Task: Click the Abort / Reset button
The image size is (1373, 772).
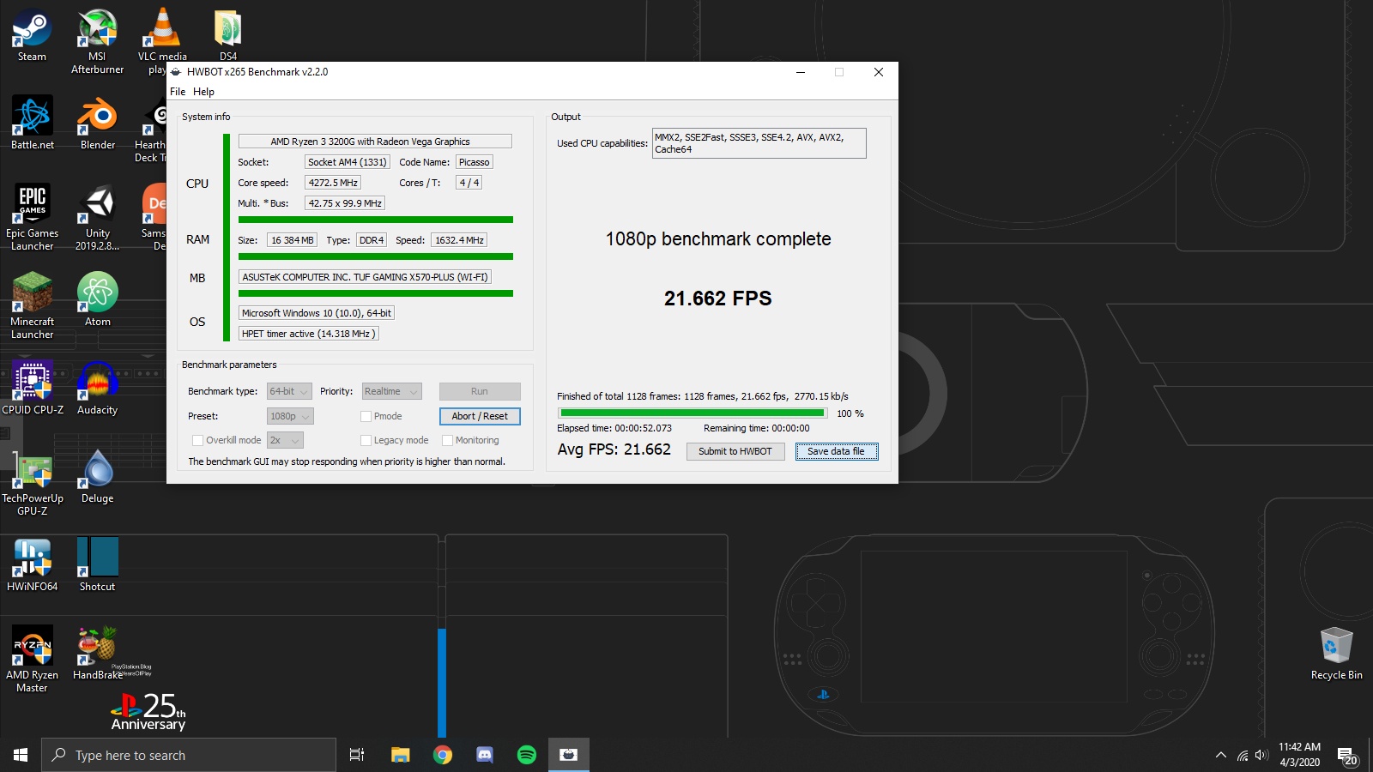Action: [480, 416]
